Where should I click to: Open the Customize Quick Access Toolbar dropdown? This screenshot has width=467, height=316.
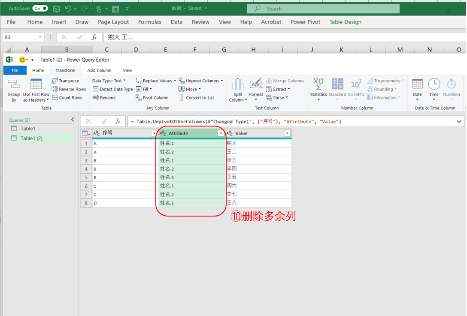point(127,9)
